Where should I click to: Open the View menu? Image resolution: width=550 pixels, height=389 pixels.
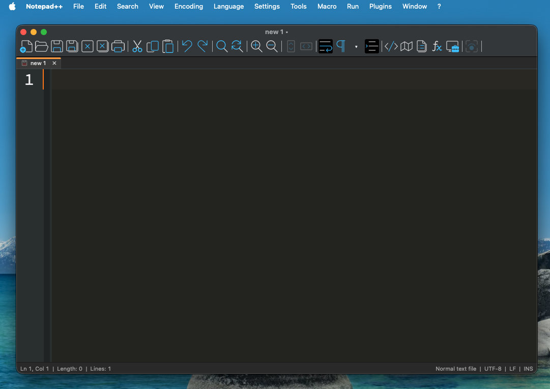(x=156, y=6)
